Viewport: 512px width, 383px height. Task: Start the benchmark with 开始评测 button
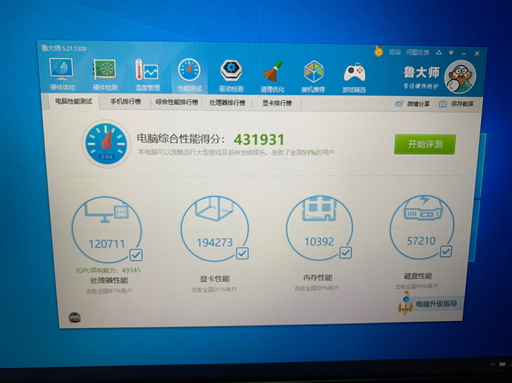point(425,144)
